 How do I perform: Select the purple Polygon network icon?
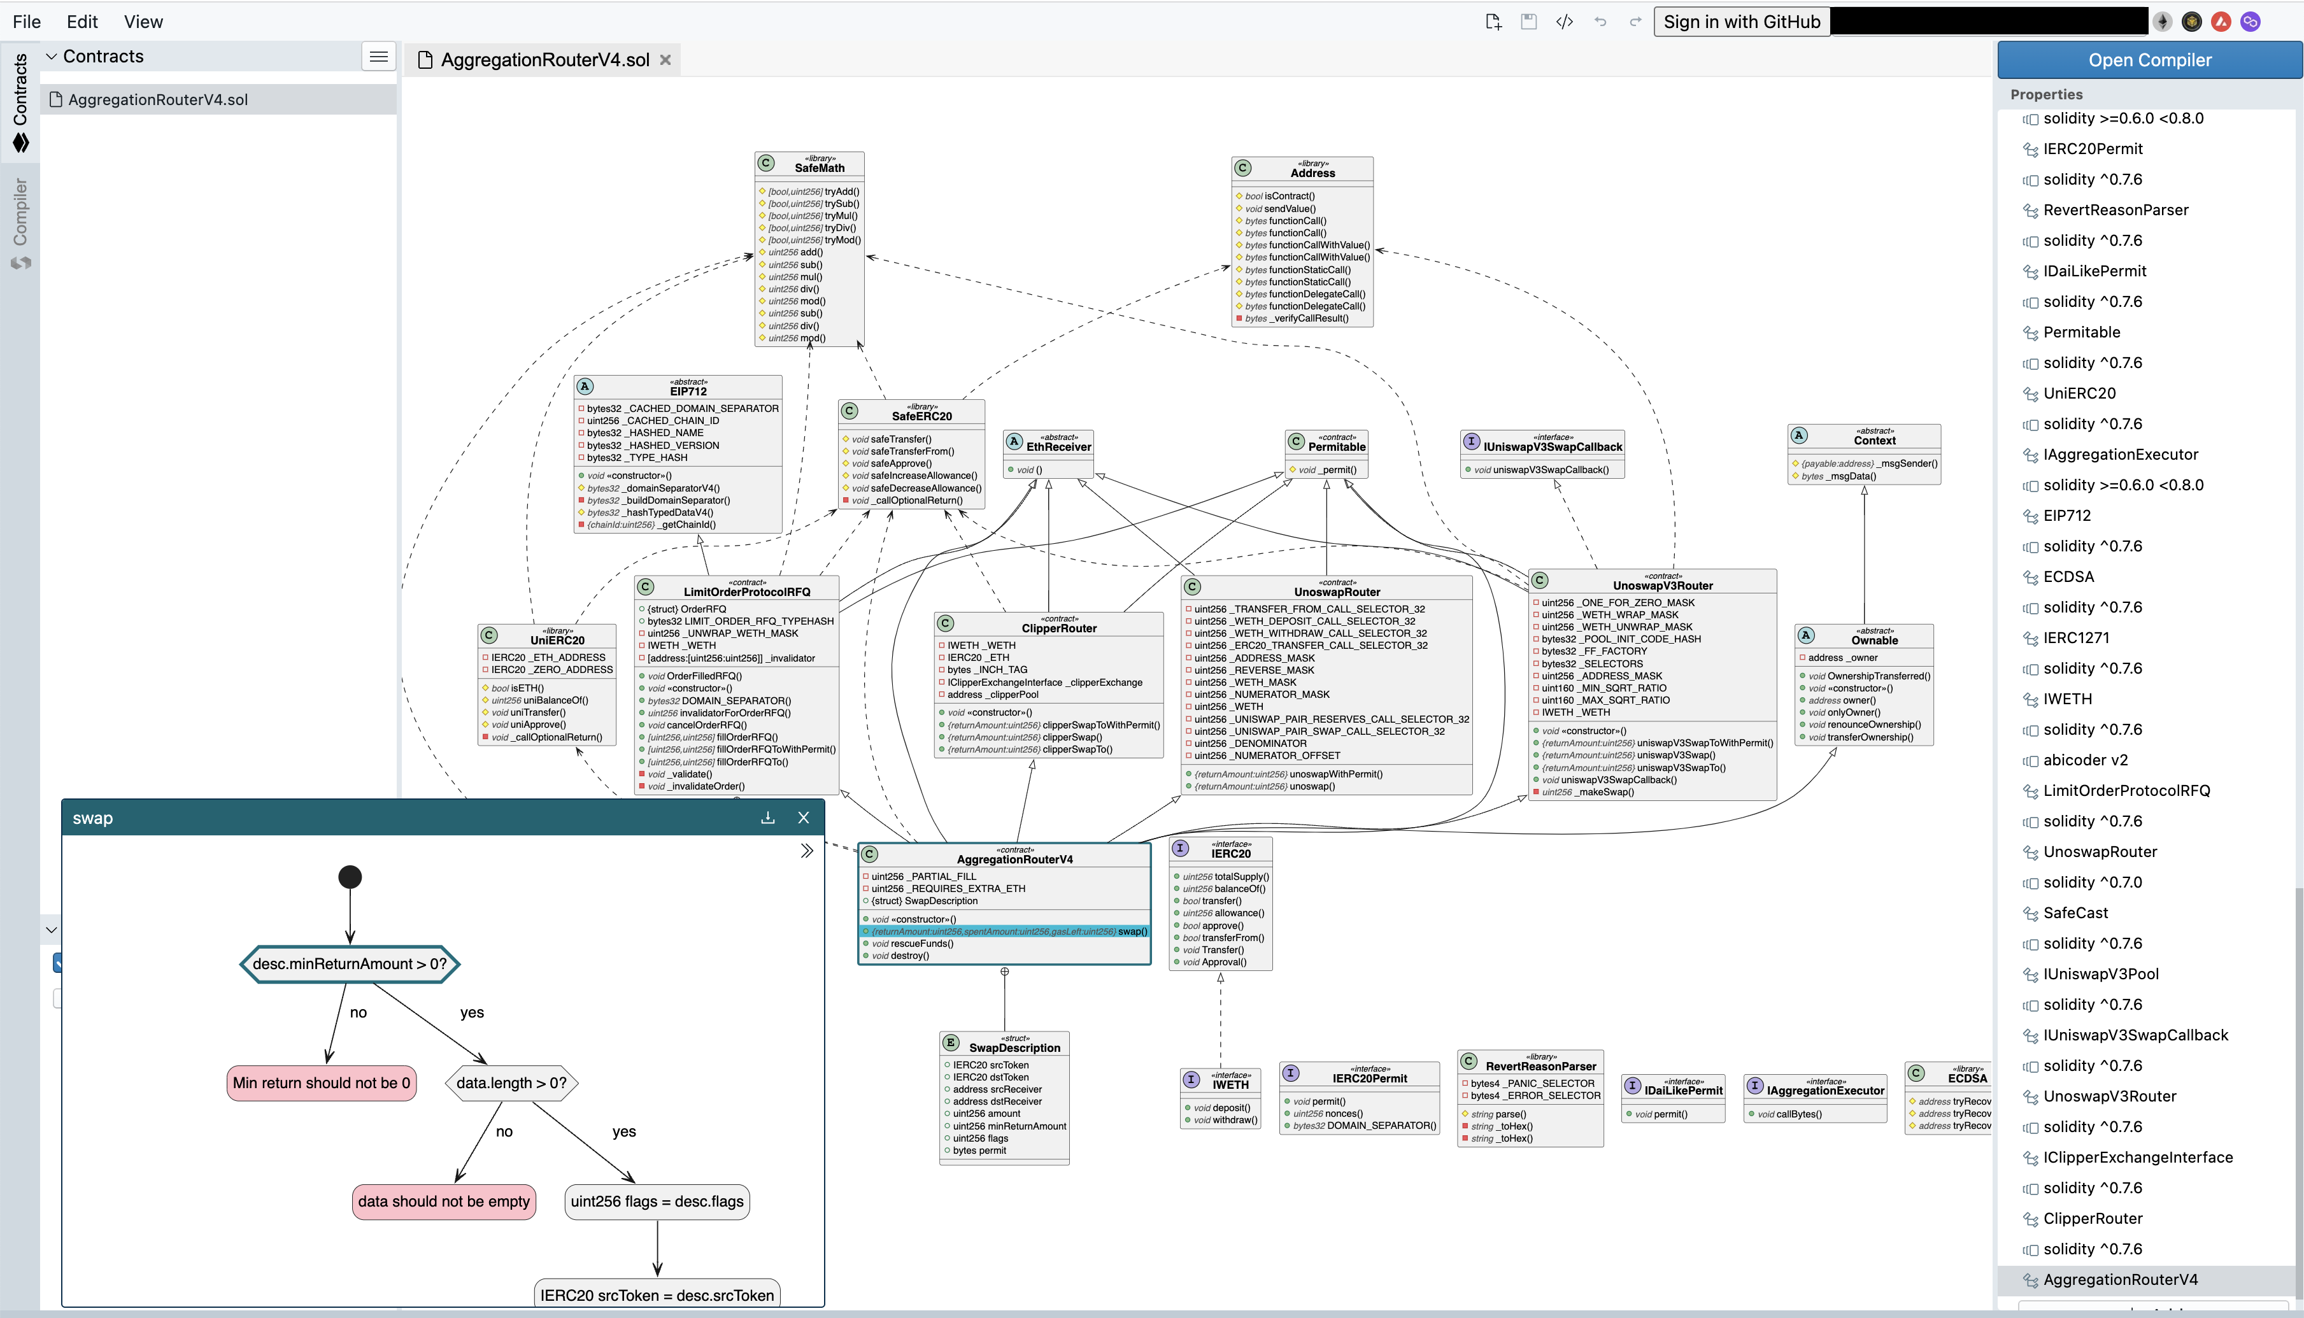tap(2251, 22)
